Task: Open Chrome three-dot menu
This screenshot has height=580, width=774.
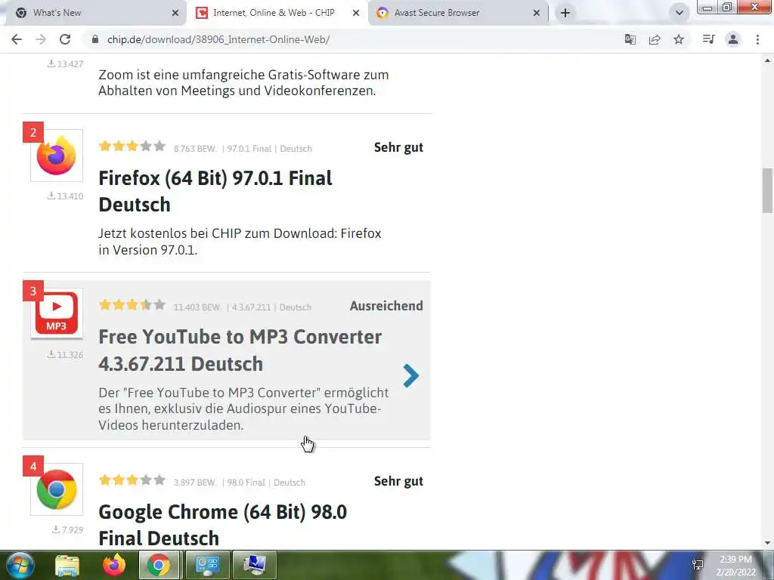Action: (757, 39)
